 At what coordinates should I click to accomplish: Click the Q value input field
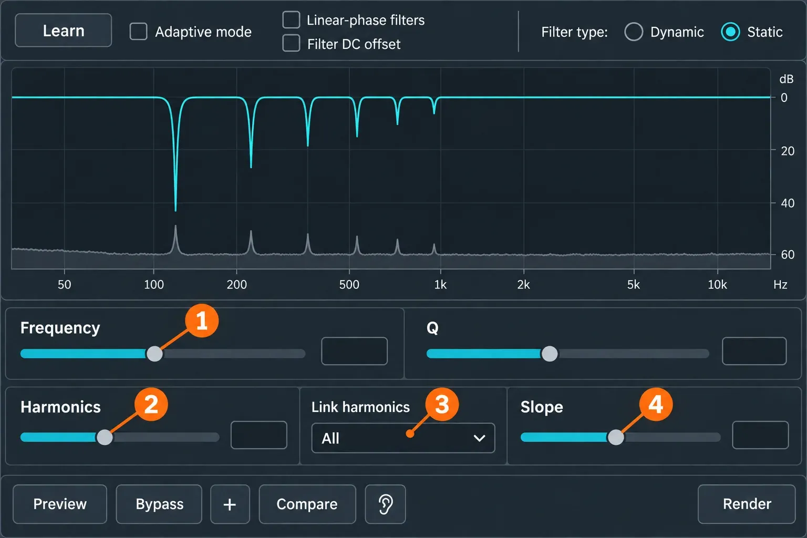pos(754,351)
